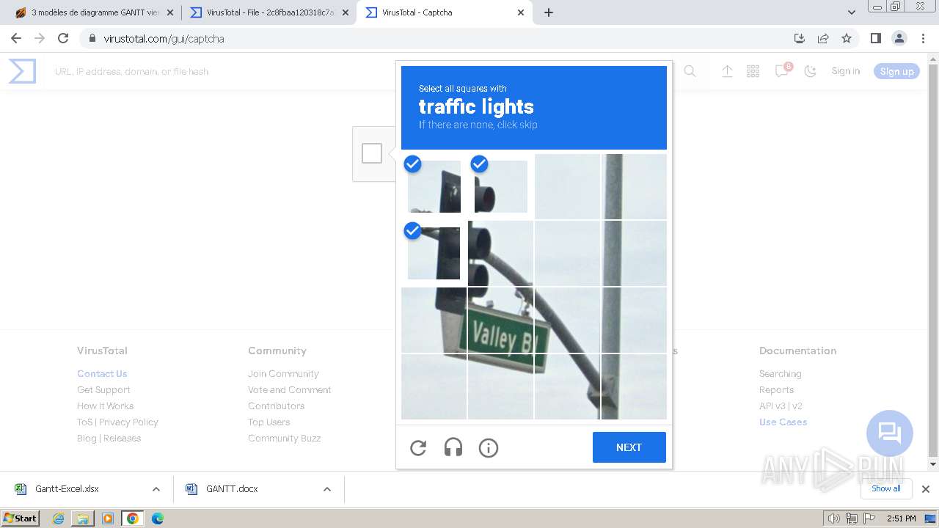Deselect the second checked tile in top row

(x=500, y=186)
